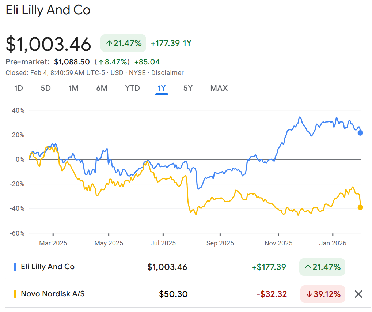Show the MAX time range

pos(219,88)
